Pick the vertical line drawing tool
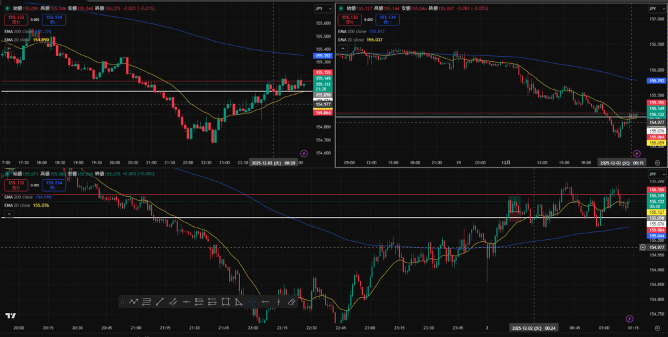 (279, 302)
